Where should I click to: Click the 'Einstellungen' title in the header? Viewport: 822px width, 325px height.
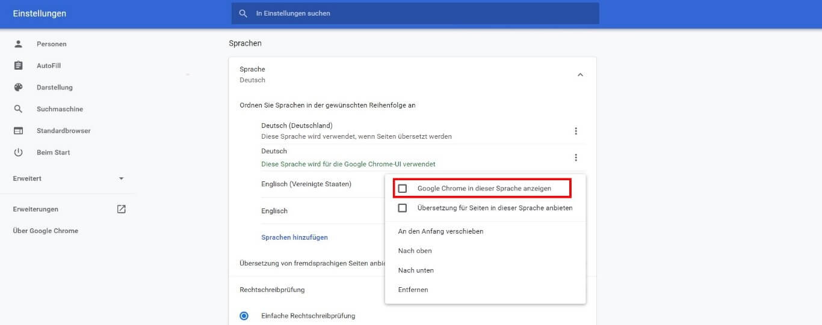coord(40,13)
